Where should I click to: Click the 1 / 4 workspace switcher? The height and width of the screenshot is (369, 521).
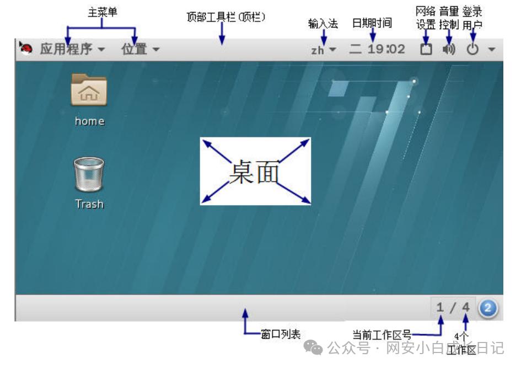[453, 308]
